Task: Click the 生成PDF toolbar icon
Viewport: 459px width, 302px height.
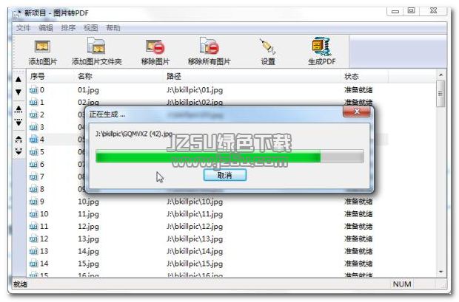Action: coord(321,46)
